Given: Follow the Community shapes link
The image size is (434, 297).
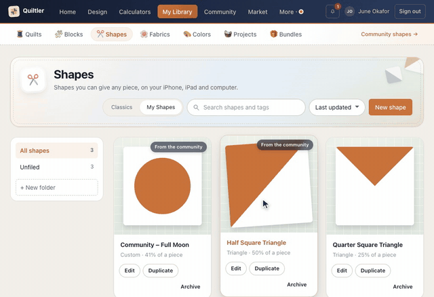Looking at the screenshot, I should point(389,34).
